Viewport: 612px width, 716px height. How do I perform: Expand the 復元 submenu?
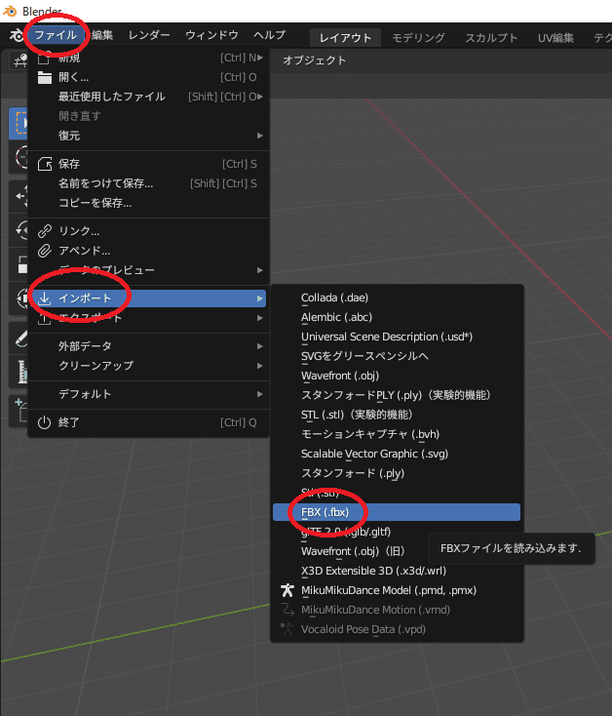pos(149,136)
